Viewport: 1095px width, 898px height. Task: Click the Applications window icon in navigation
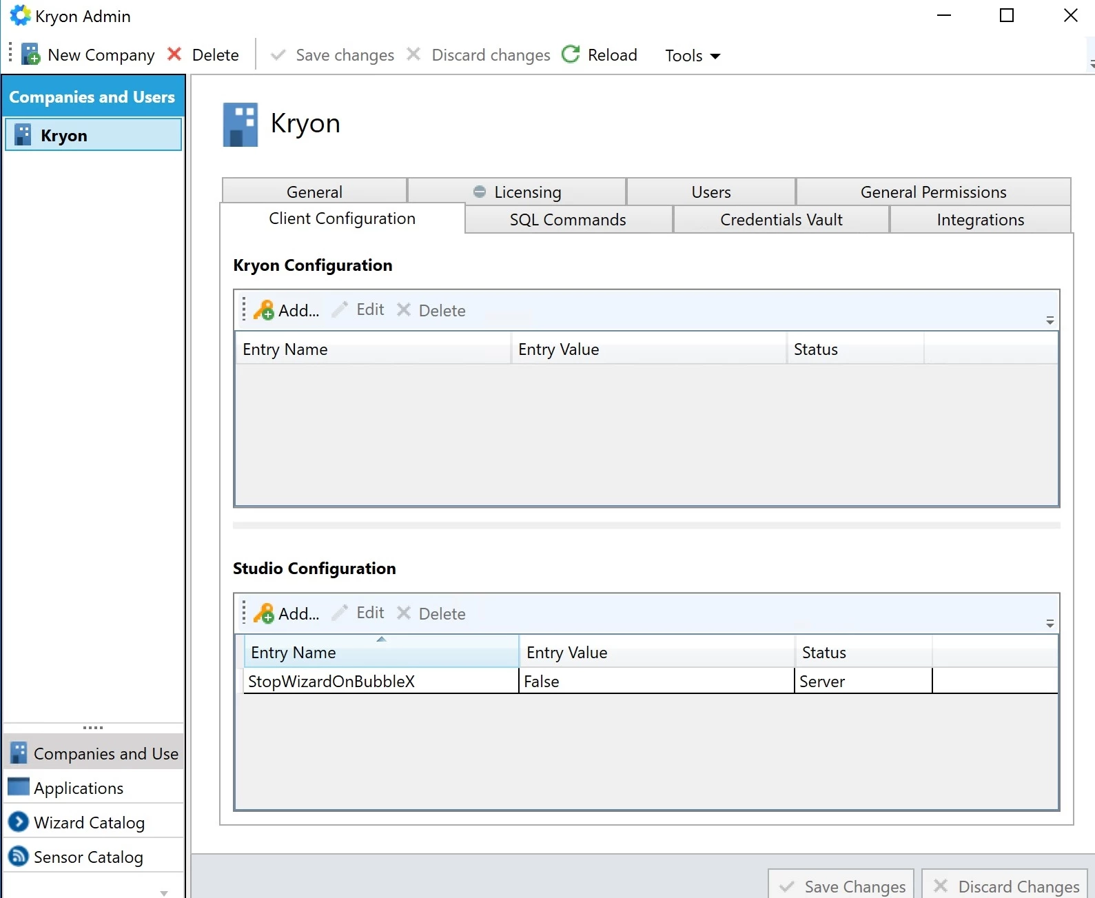(x=19, y=786)
